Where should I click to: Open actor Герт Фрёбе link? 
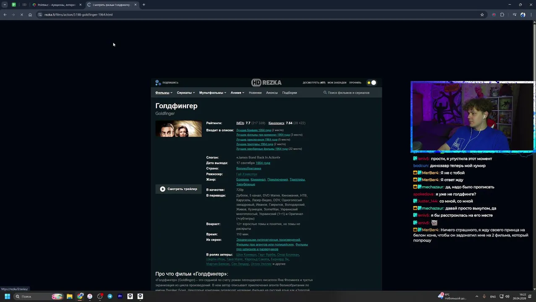[267, 255]
